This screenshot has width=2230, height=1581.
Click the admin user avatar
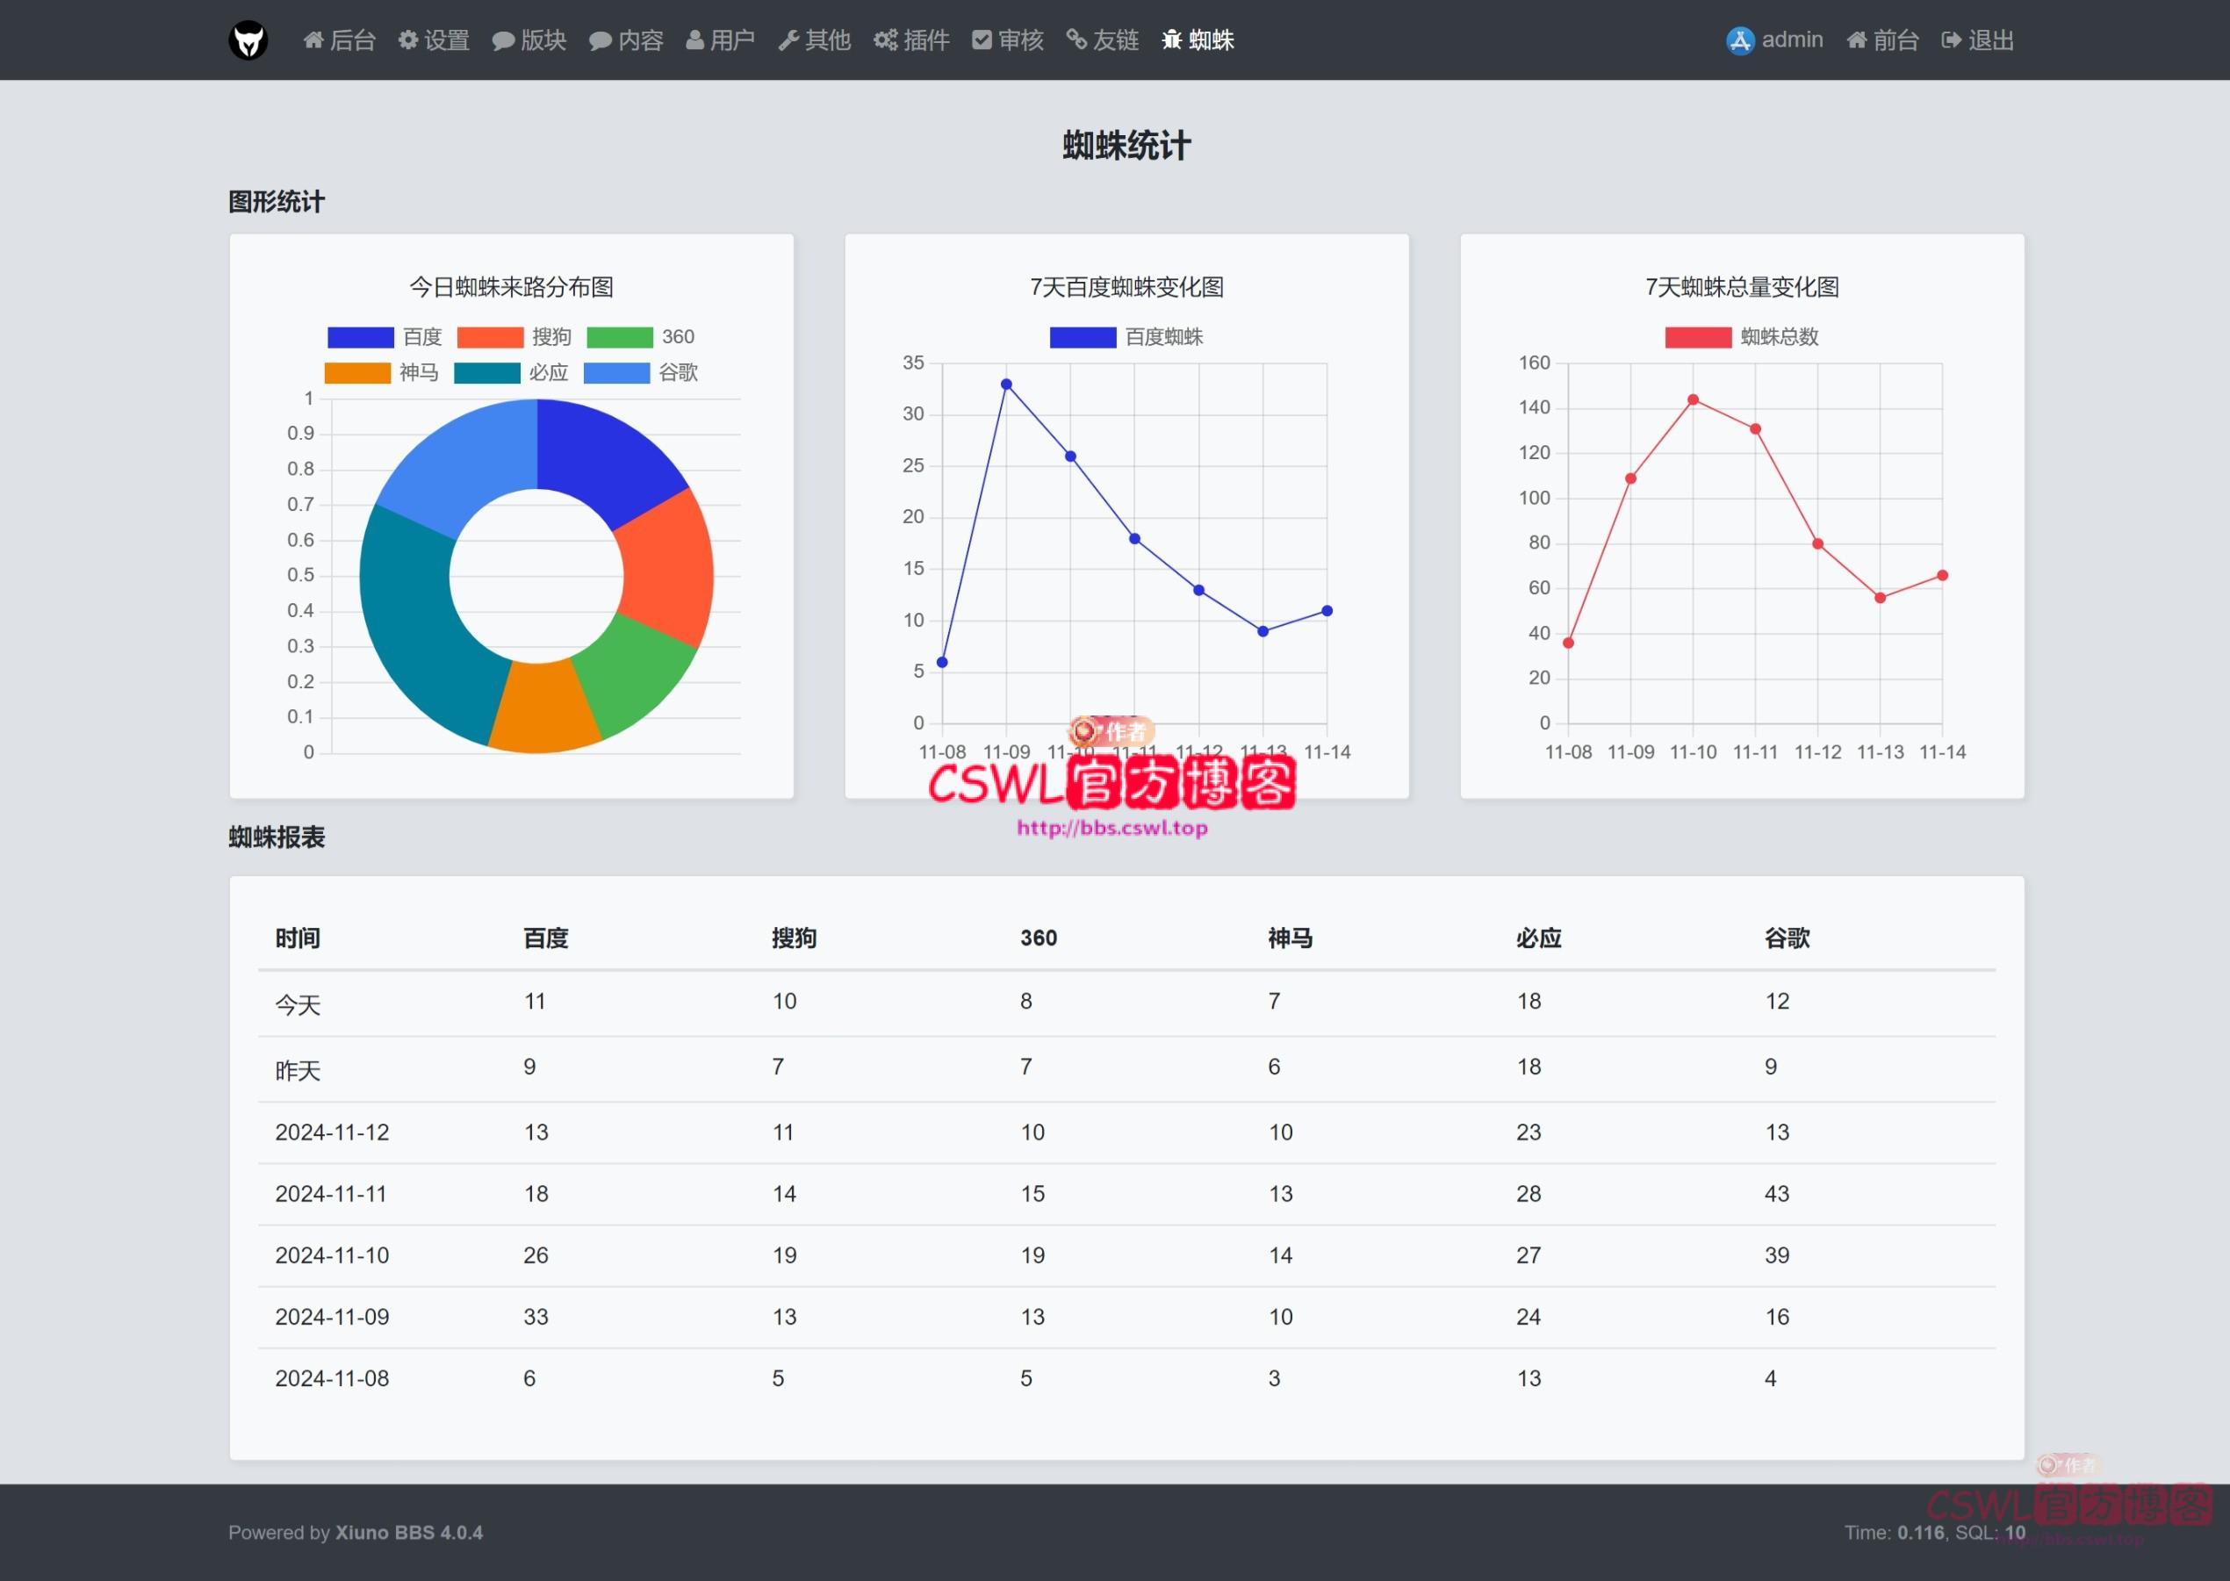pyautogui.click(x=1739, y=40)
